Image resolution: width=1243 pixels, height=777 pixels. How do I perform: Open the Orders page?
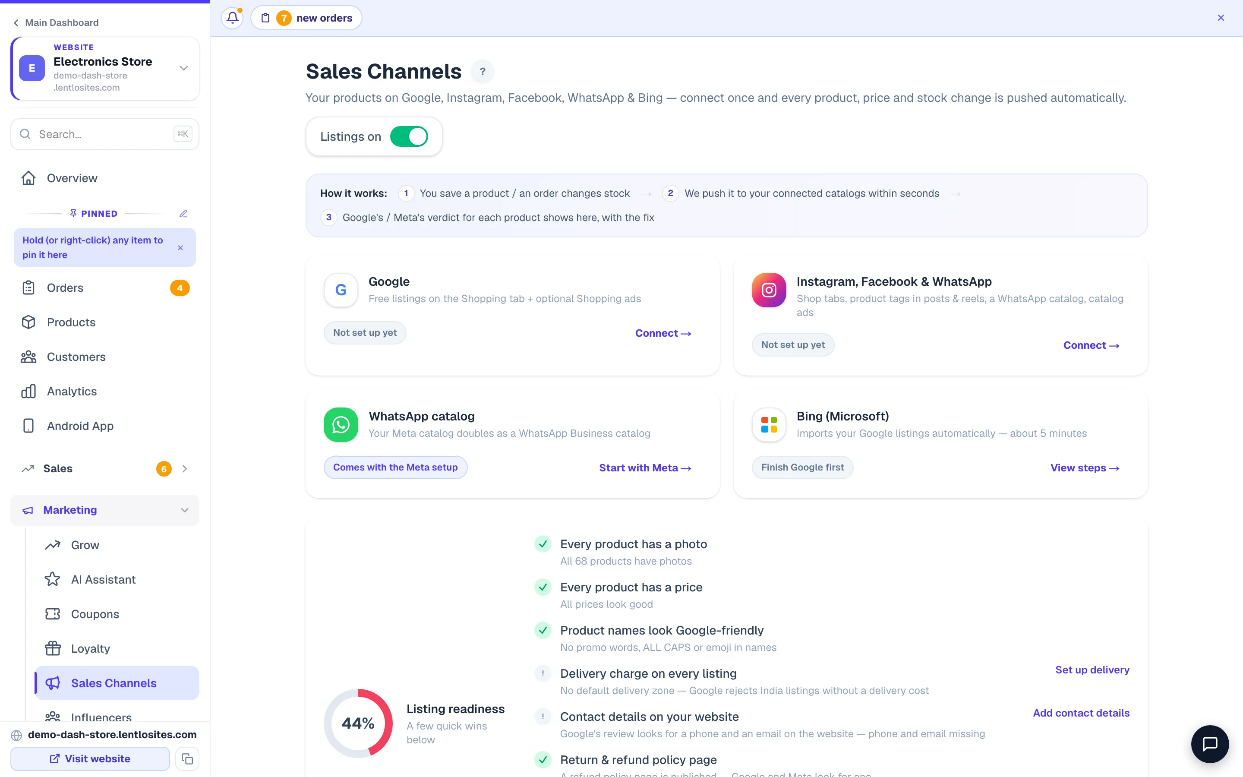(x=105, y=288)
